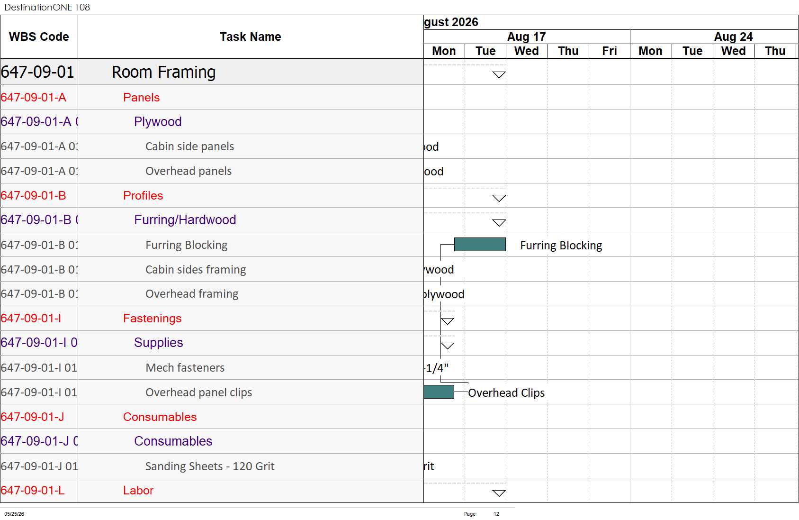Viewport: 799px width, 520px height.
Task: Select the Labor task row
Action: tap(212, 490)
